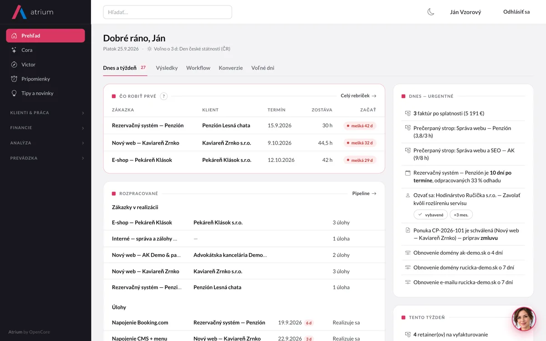Open the Nový web — AK Demo project
This screenshot has height=341, width=546.
click(244, 255)
